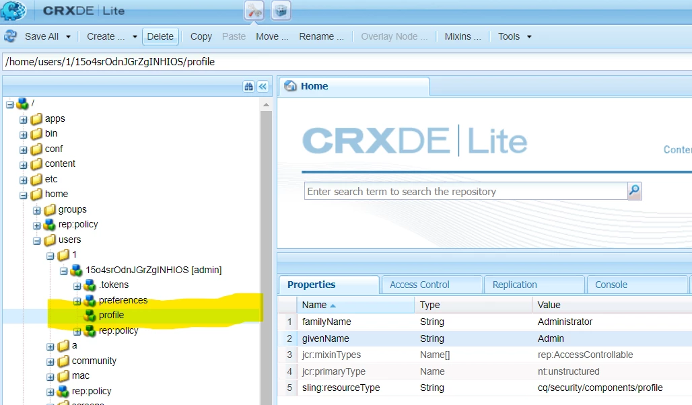Expand the groups folder

[x=36, y=211]
